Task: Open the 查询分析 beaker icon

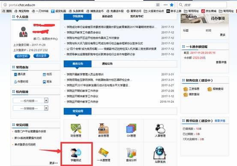Action: (x=131, y=155)
